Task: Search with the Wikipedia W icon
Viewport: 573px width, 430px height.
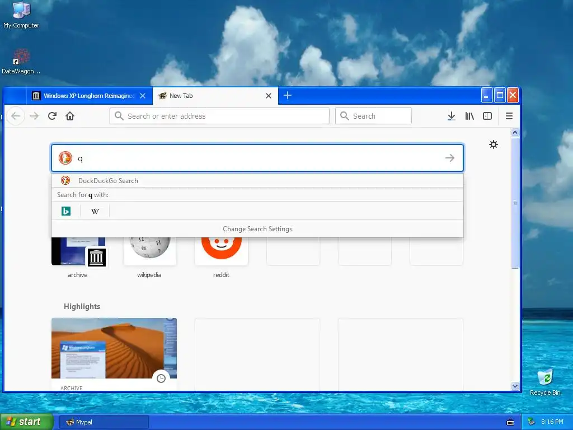Action: pos(95,211)
